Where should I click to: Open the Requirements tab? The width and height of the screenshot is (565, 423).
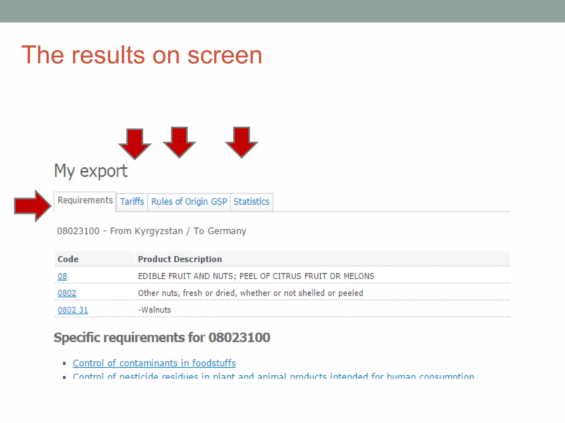point(85,200)
